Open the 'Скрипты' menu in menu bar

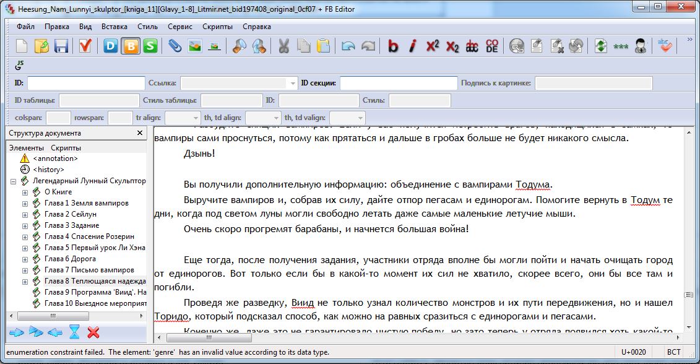click(217, 27)
